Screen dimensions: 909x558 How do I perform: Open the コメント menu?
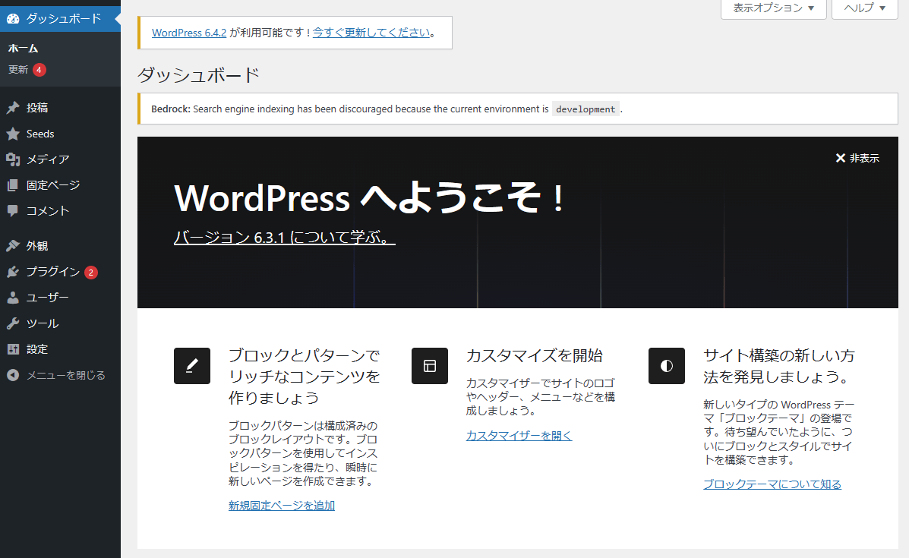point(60,211)
